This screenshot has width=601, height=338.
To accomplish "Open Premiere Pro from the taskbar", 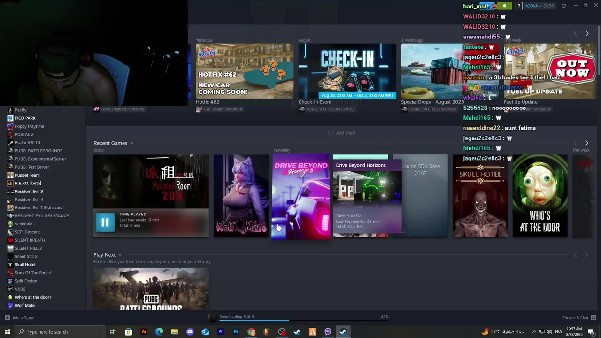I will point(221,332).
